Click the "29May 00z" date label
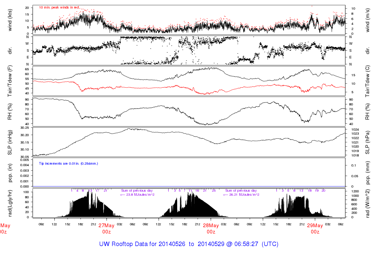This screenshot has width=378, height=259. pyautogui.click(x=315, y=229)
